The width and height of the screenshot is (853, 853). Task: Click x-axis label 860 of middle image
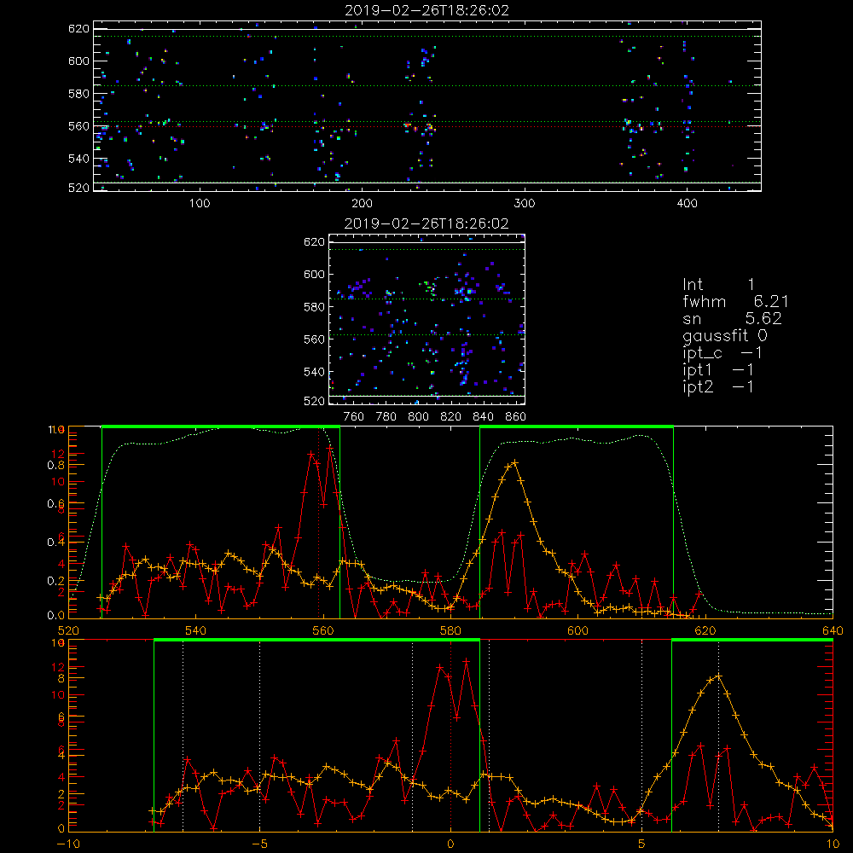click(515, 417)
